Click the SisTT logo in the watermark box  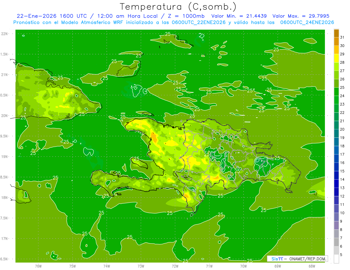coord(277,259)
